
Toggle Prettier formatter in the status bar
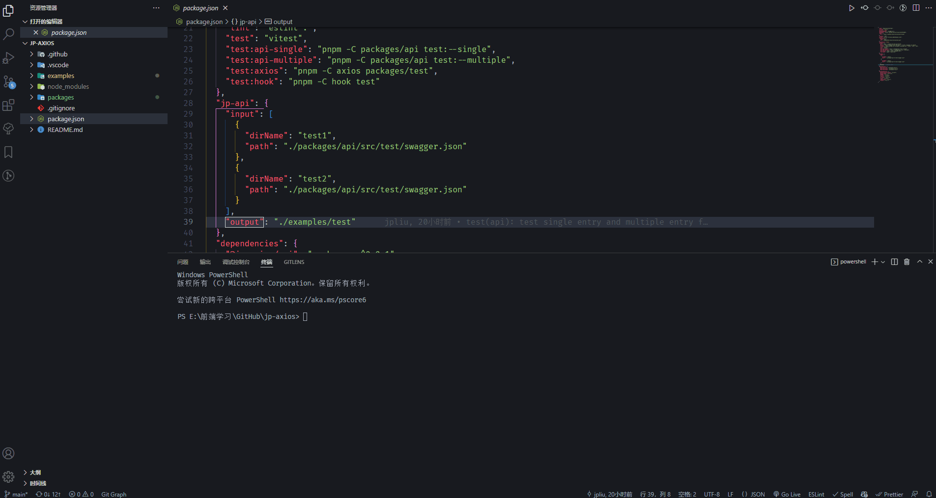pyautogui.click(x=889, y=494)
